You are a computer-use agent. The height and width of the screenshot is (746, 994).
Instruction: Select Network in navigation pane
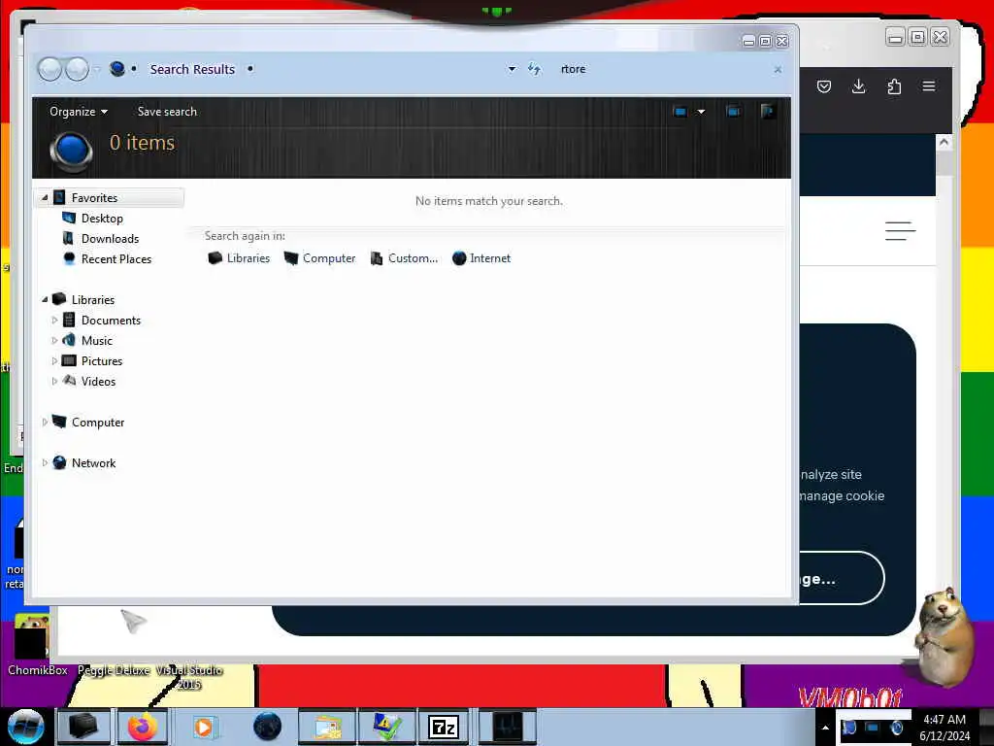(x=94, y=463)
